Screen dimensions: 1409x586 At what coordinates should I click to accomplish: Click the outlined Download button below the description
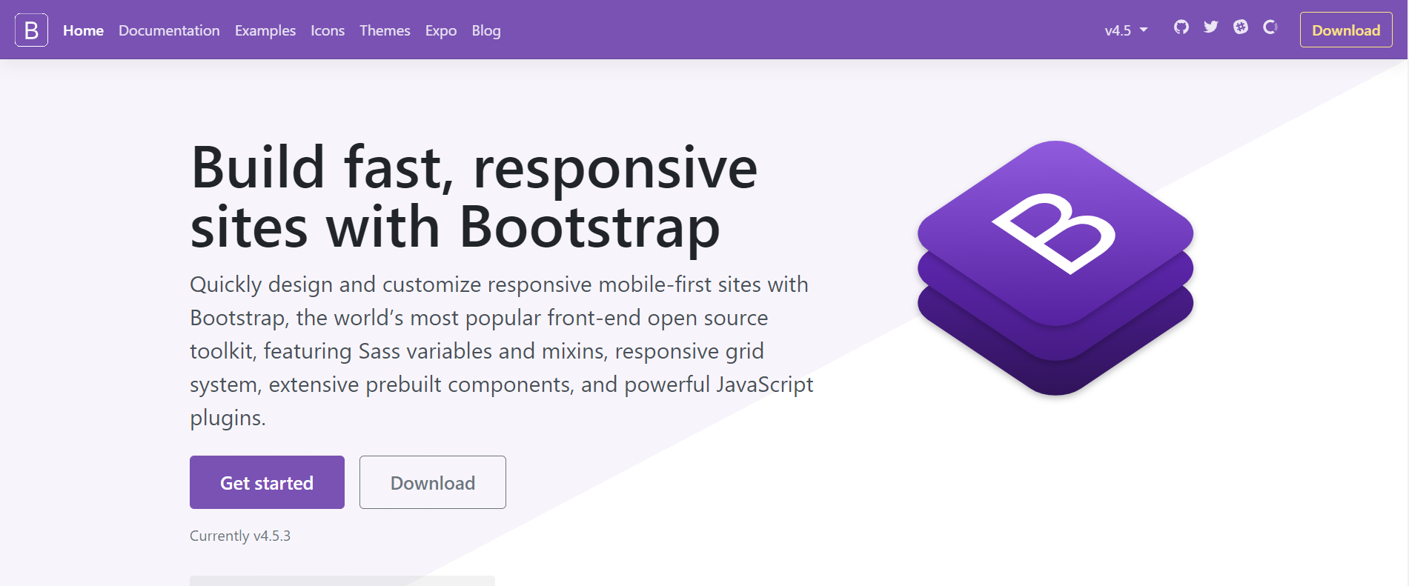(433, 482)
